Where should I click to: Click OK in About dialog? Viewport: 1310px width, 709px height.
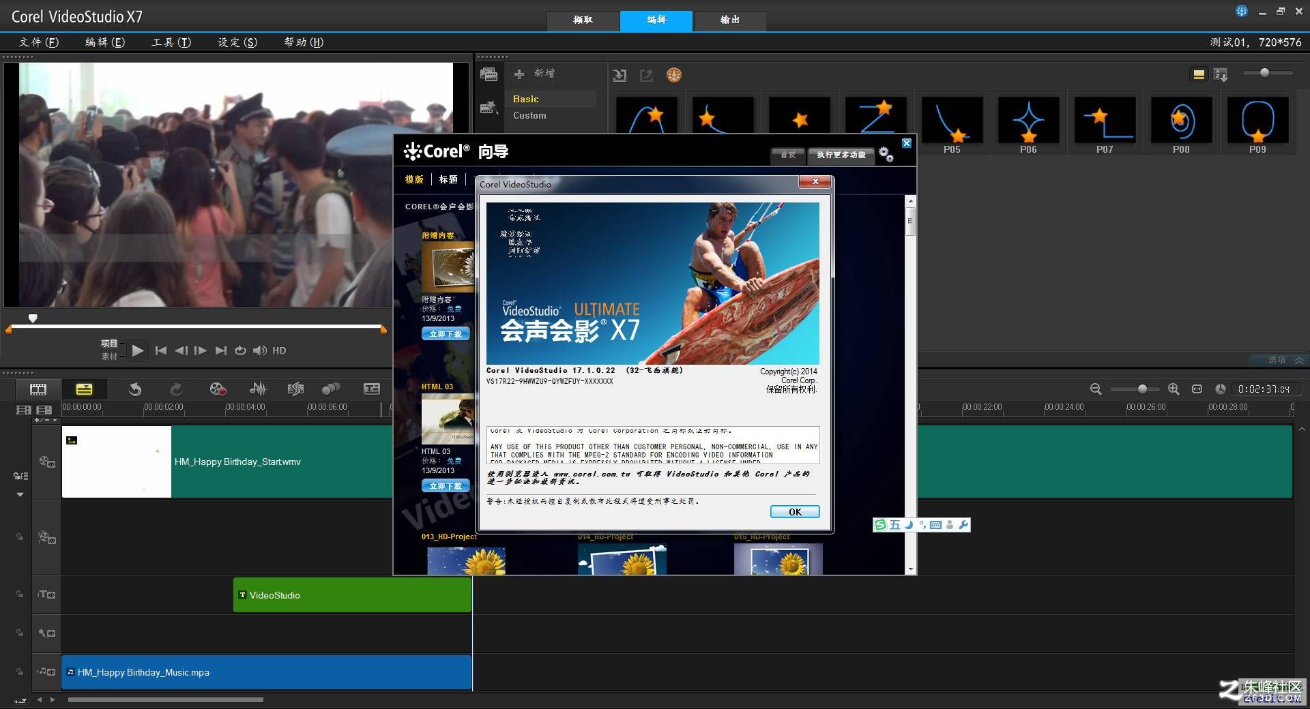[x=795, y=512]
